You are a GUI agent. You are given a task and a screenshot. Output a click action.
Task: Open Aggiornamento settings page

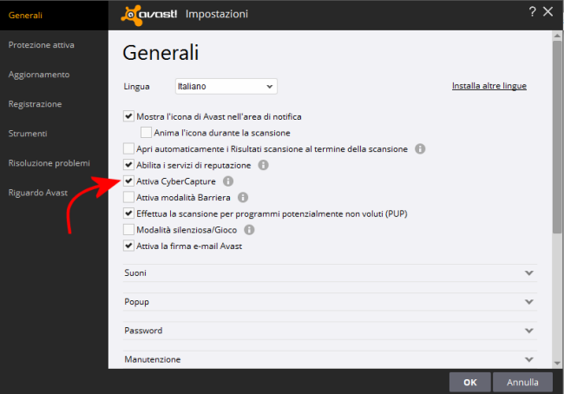[39, 75]
